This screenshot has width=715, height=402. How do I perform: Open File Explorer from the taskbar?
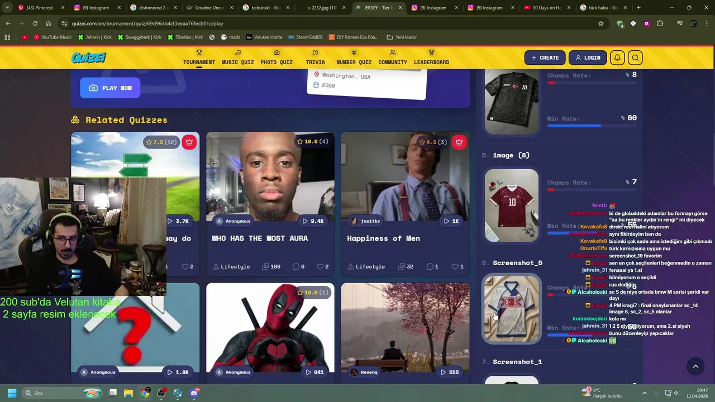128,393
